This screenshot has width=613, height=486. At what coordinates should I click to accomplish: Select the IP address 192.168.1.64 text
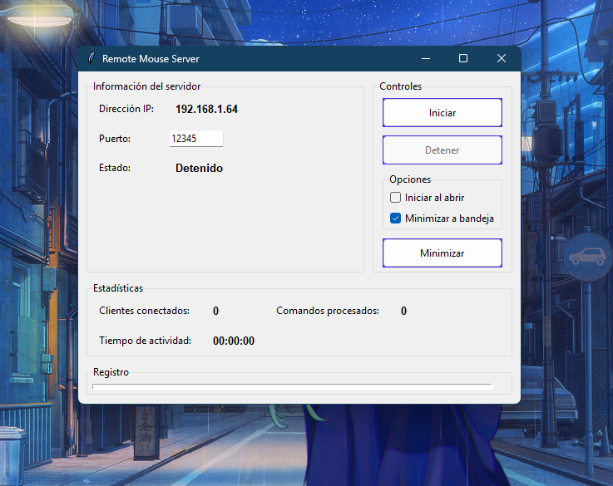coord(206,109)
